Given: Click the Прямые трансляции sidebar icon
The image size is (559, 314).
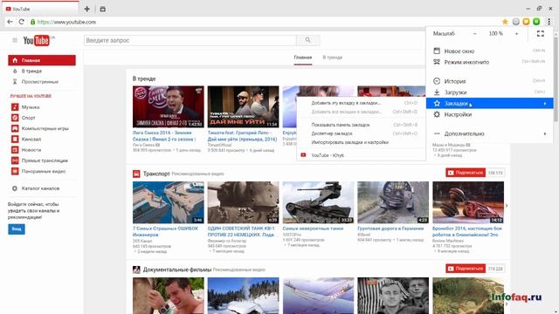Looking at the screenshot, I should (15, 160).
